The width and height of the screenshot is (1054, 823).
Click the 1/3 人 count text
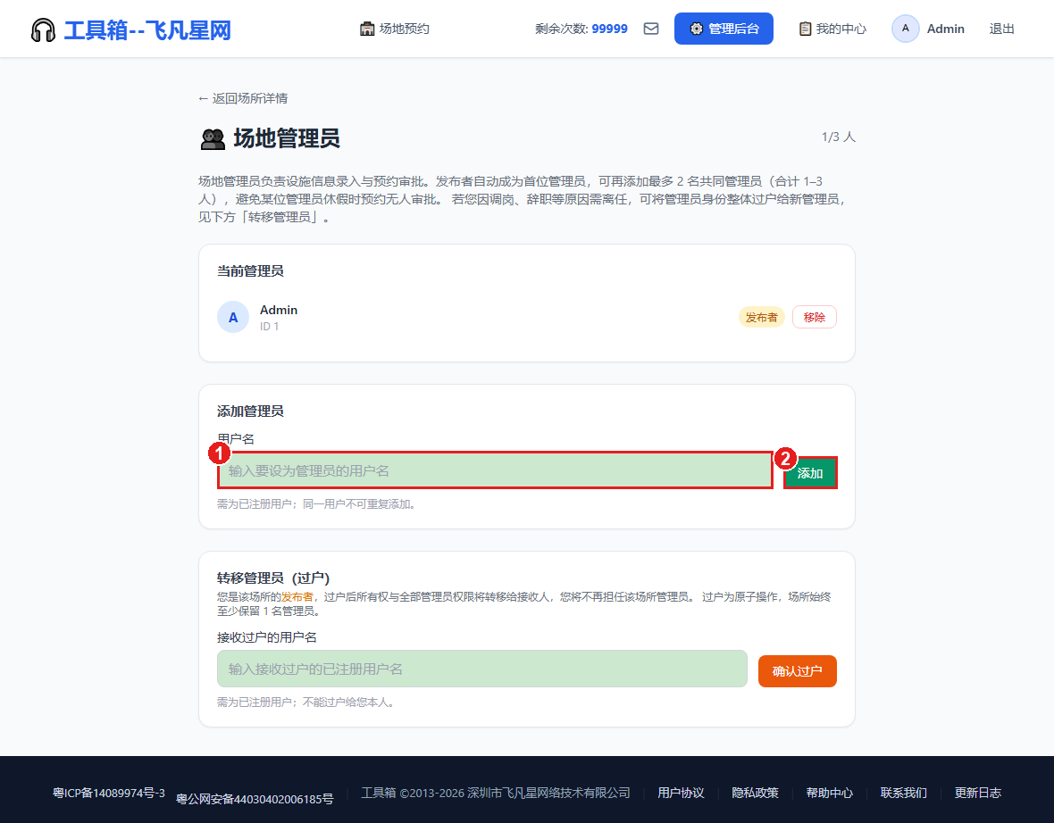838,137
